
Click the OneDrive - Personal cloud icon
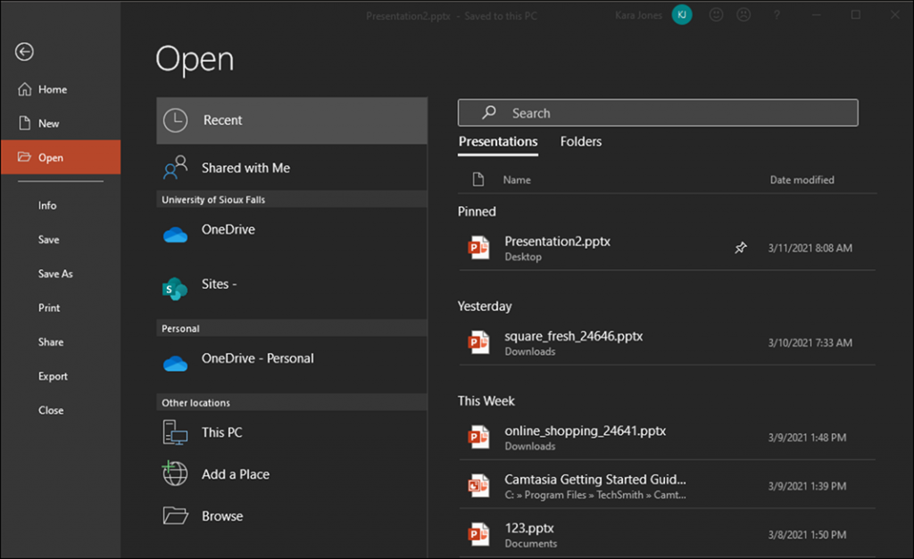176,364
